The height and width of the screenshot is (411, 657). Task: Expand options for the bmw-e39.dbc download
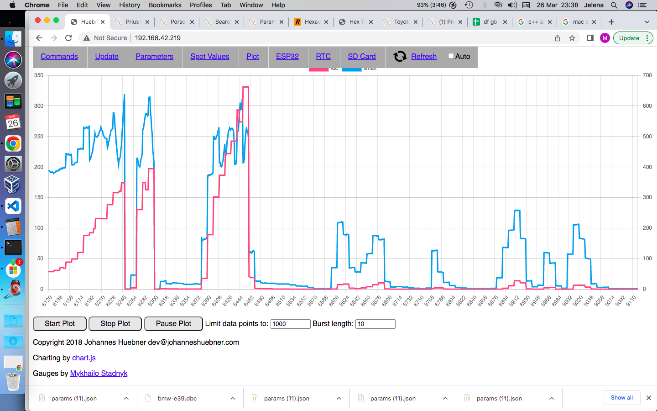click(233, 398)
